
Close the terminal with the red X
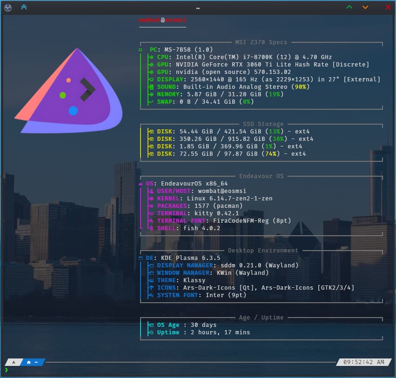click(x=388, y=7)
